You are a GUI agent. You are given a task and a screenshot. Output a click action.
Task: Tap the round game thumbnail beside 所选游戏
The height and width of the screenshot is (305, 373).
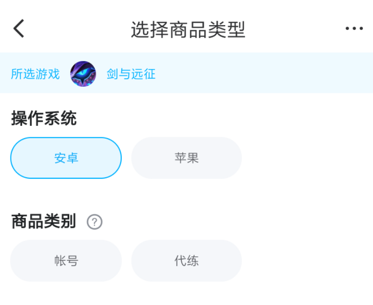tap(83, 74)
